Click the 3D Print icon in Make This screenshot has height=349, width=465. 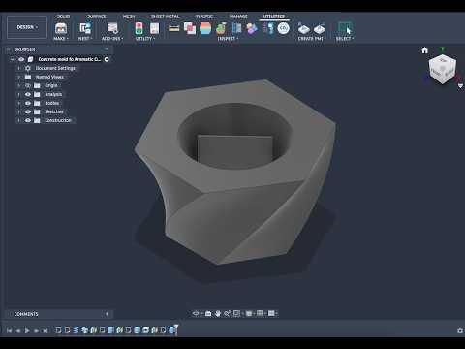[x=61, y=28]
